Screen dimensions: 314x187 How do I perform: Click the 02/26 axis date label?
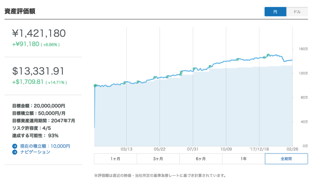[x=292, y=149]
